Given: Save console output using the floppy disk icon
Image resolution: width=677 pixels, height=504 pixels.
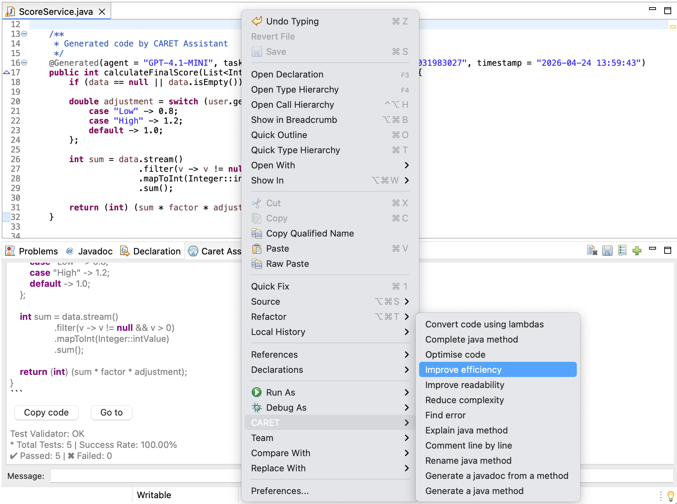Looking at the screenshot, I should tap(607, 251).
